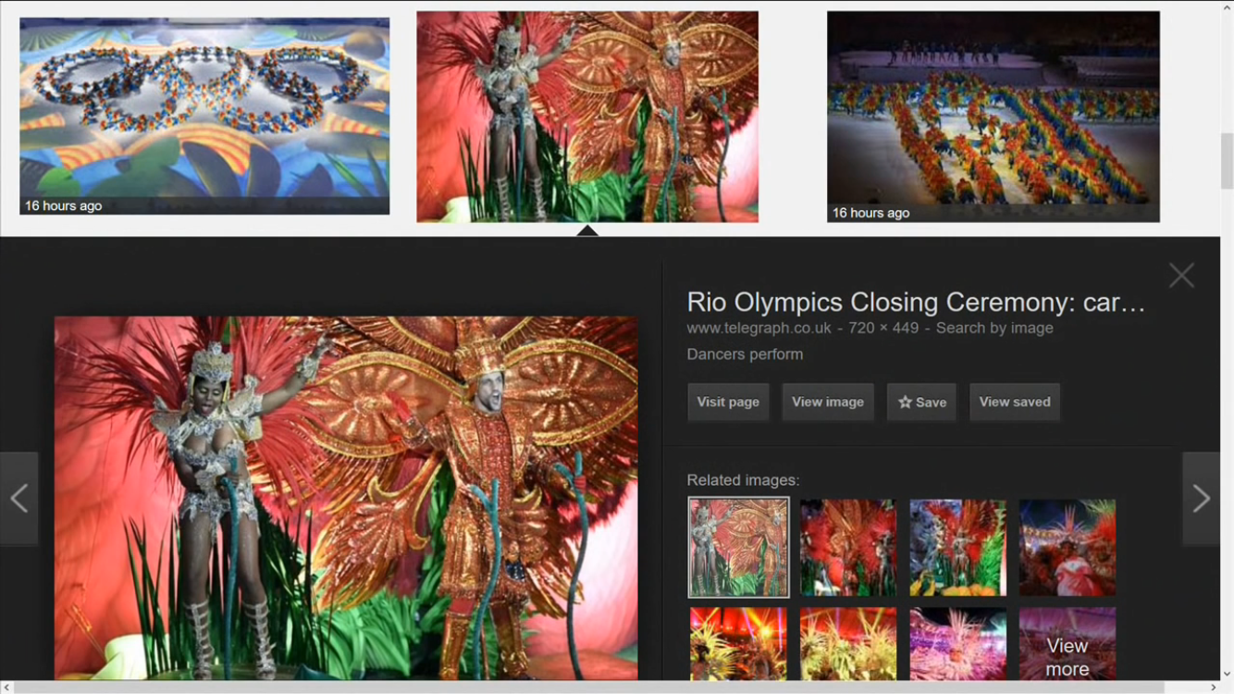Click the large preview image of the dancers
This screenshot has height=694, width=1234.
click(x=346, y=499)
